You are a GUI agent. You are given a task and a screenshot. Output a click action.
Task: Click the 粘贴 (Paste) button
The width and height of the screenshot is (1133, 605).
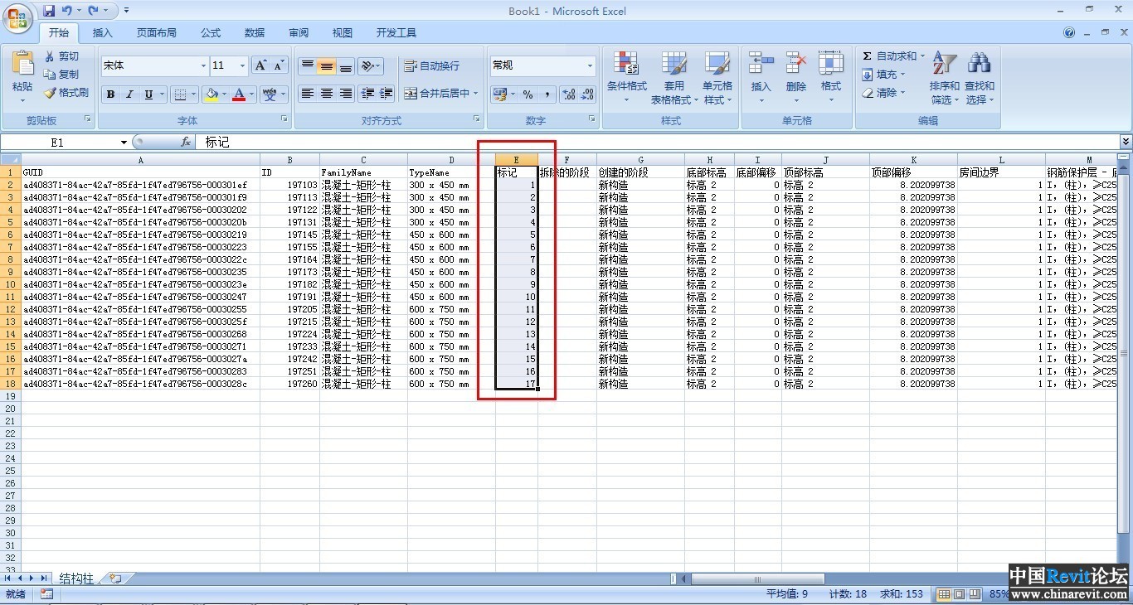[x=22, y=76]
